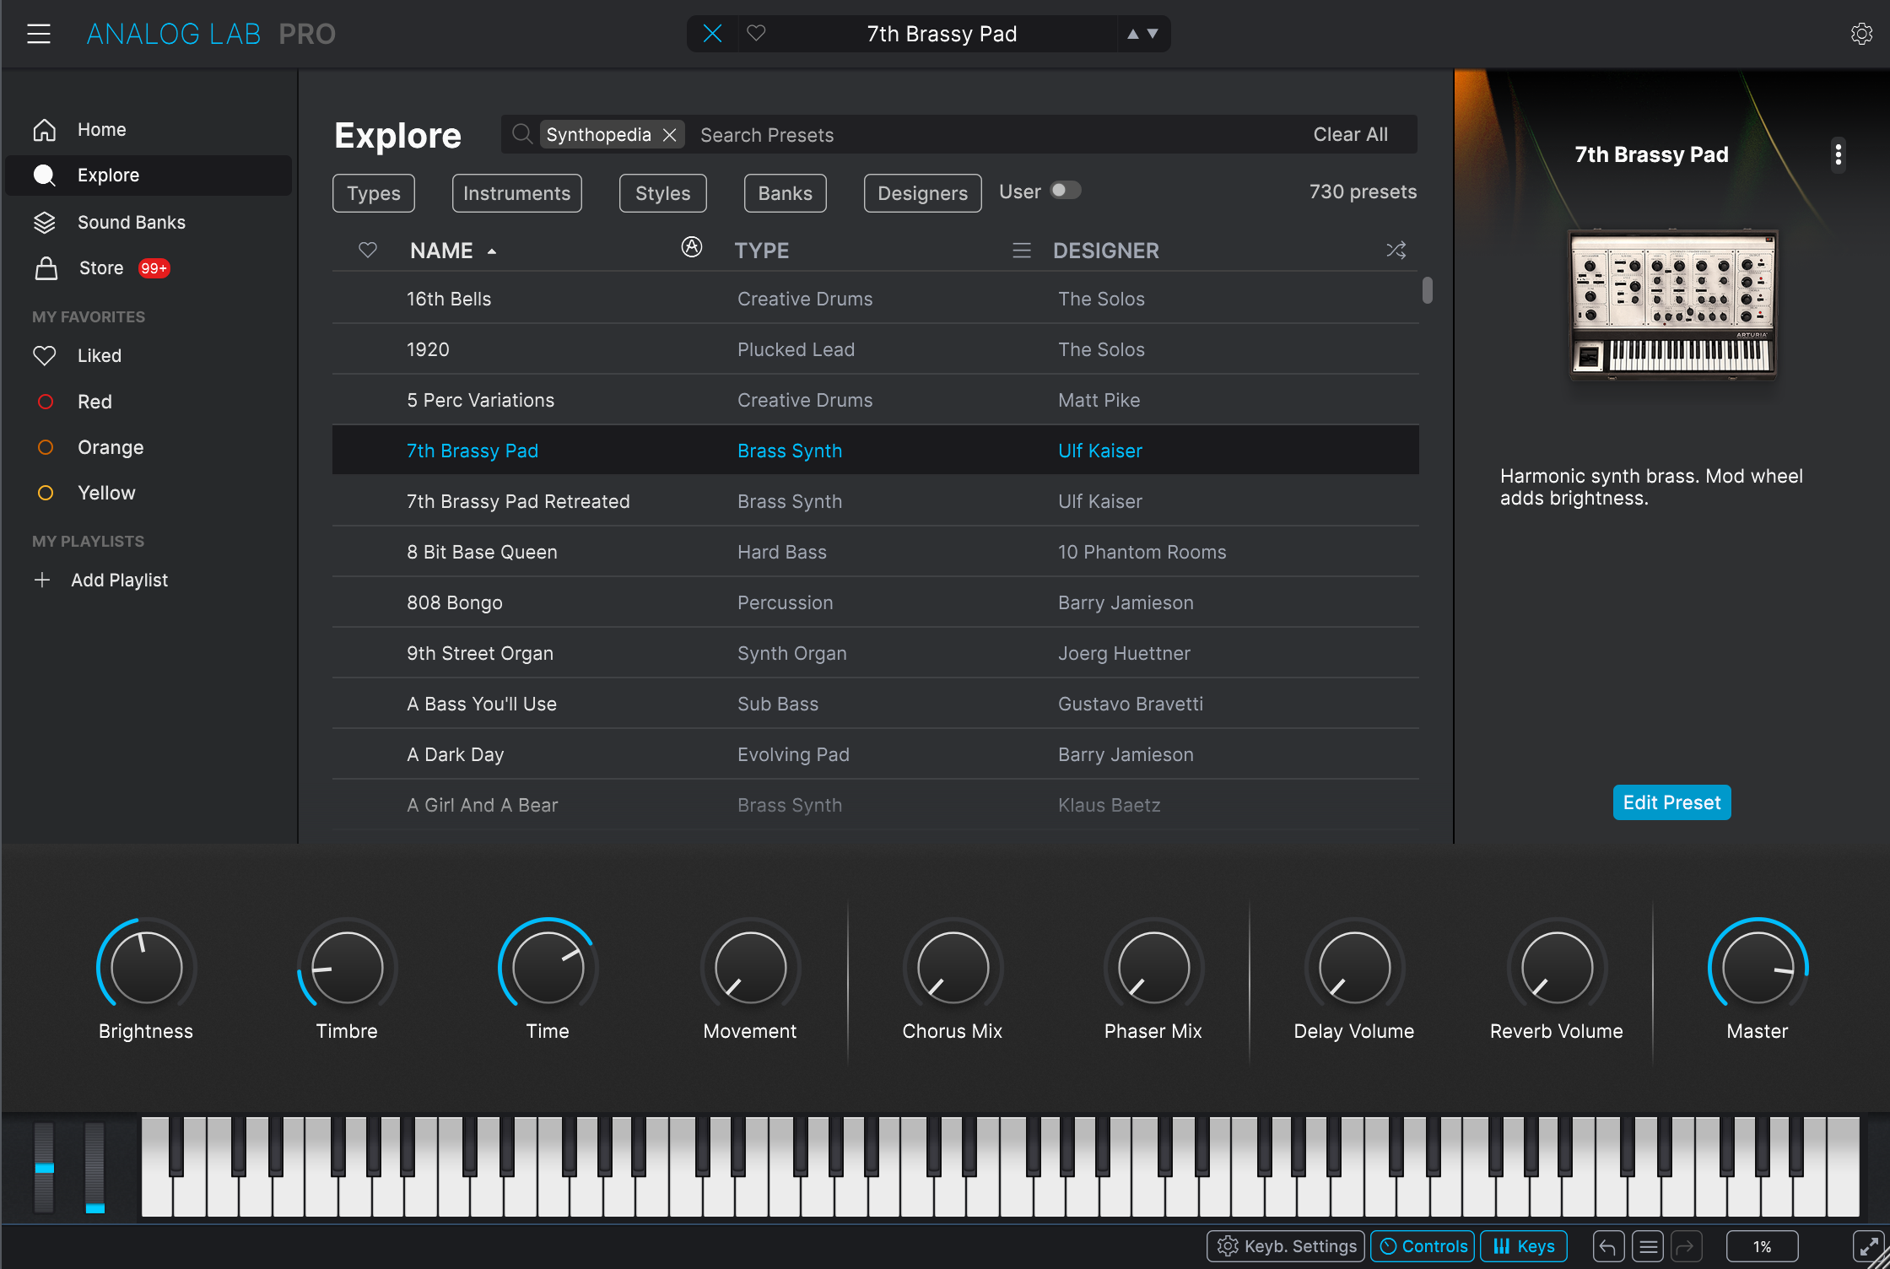The height and width of the screenshot is (1269, 1890).
Task: Click the Edit Preset button
Action: click(x=1671, y=802)
